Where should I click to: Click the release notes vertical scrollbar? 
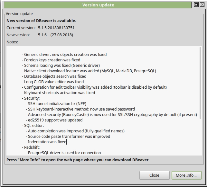200,83
